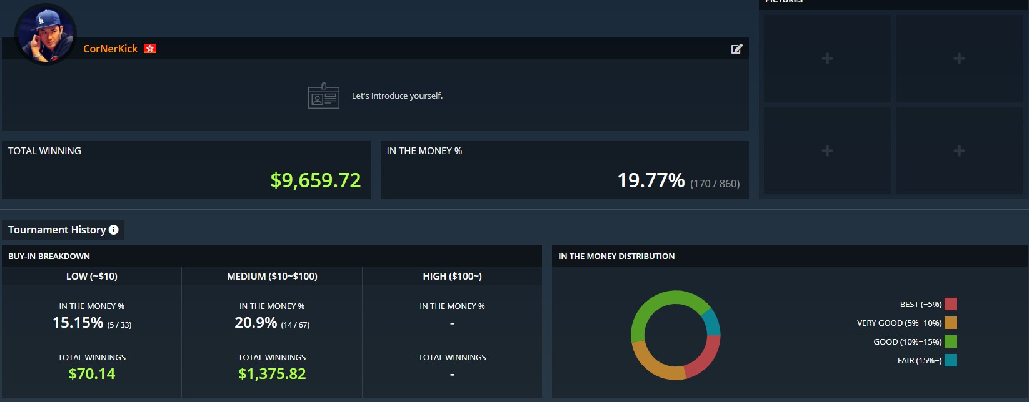The image size is (1029, 402).
Task: Select the HIGH ($100~) buy-in column header
Action: pos(452,276)
